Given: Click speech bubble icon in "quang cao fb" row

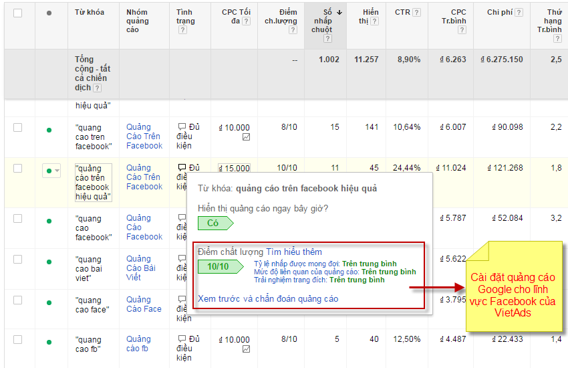Looking at the screenshot, I should tap(182, 339).
